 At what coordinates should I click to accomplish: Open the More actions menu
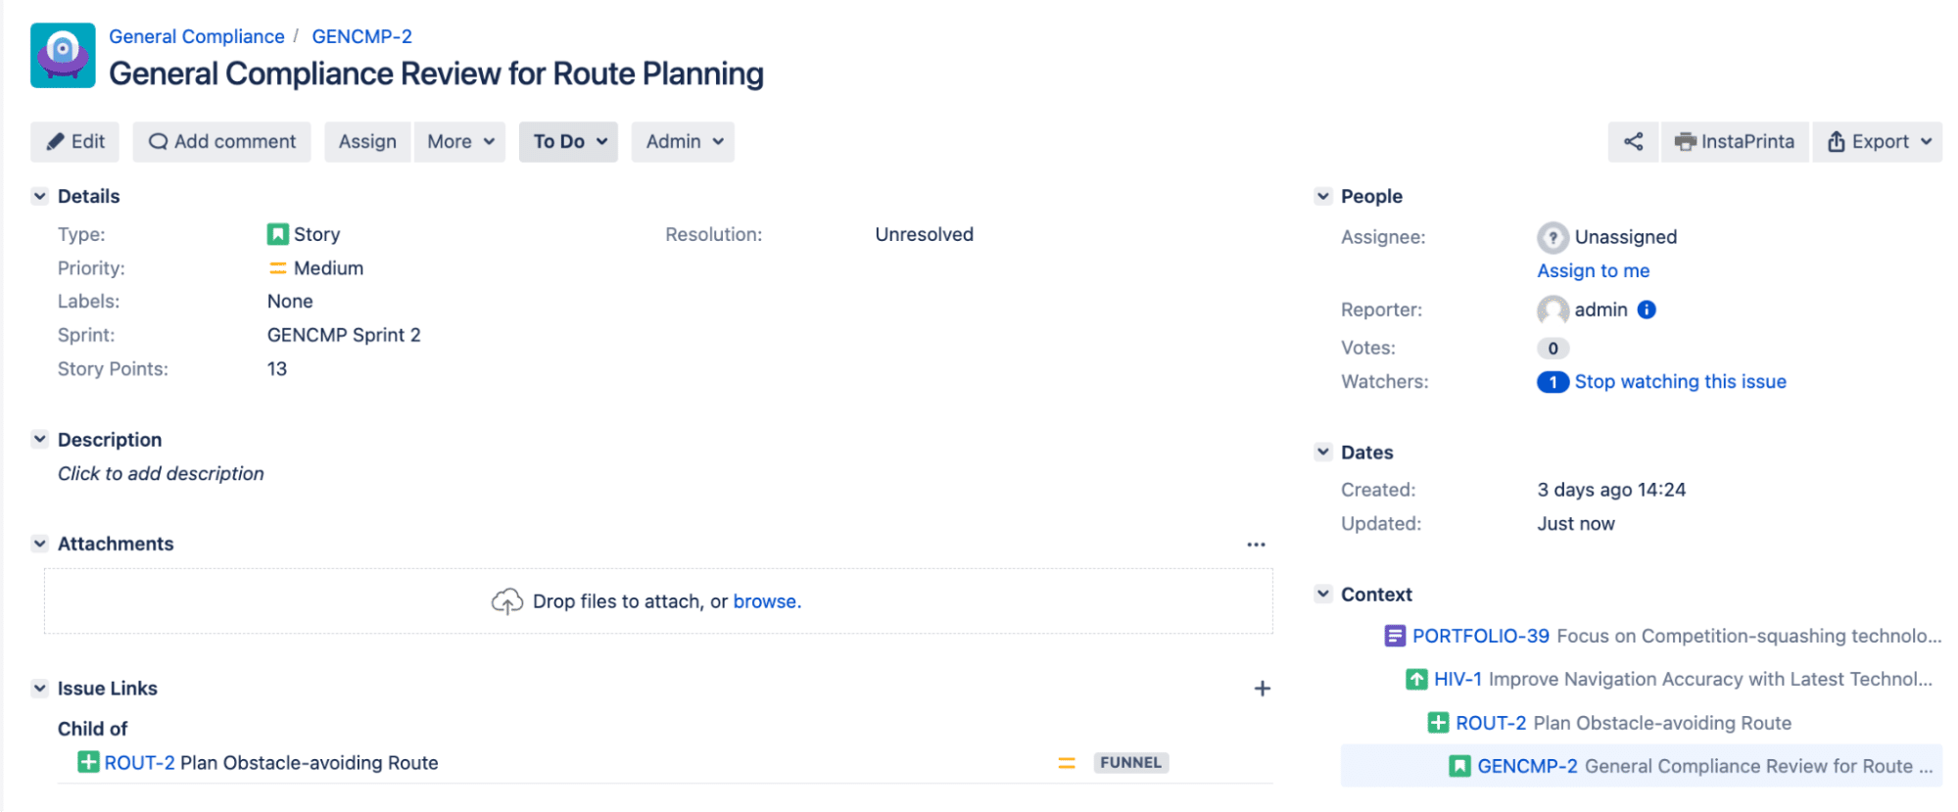[x=459, y=142]
